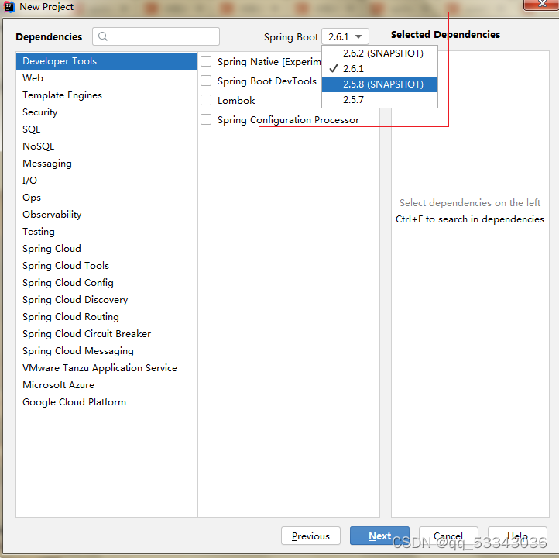Focus the dependencies search field
The height and width of the screenshot is (558, 559).
[156, 36]
